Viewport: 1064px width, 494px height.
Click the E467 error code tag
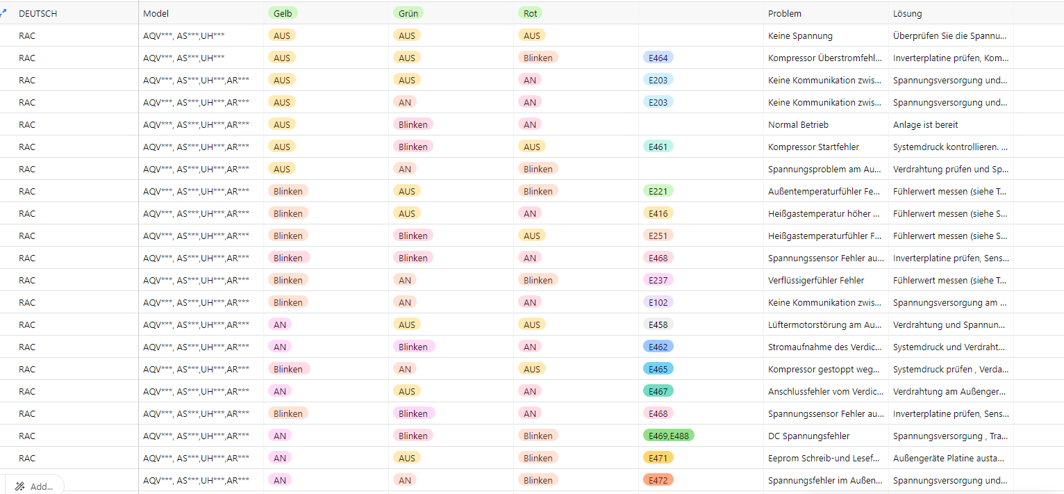658,391
